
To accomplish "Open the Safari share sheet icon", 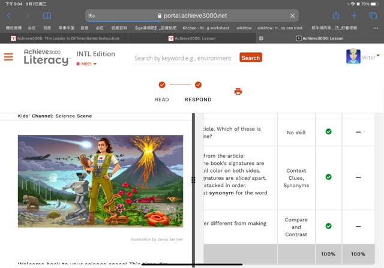I will point(336,16).
